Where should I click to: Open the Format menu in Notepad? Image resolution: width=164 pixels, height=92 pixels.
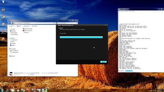click(126, 11)
